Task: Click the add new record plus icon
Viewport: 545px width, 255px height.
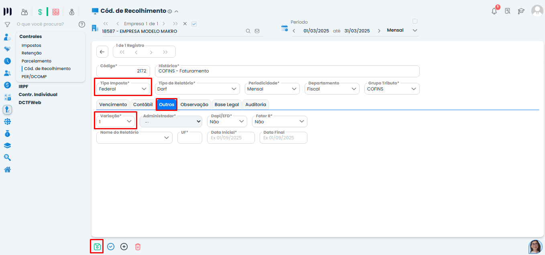Action: tap(124, 247)
